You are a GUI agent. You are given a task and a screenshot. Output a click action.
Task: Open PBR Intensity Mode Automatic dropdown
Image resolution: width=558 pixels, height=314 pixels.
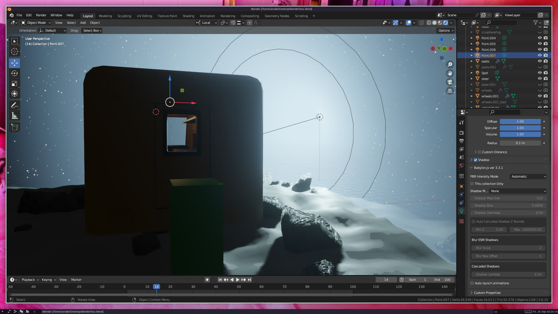(528, 176)
